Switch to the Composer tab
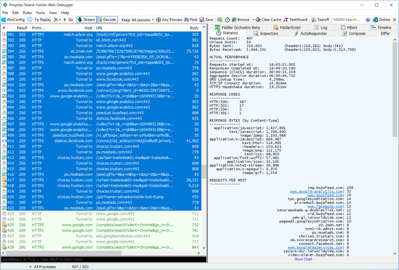This screenshot has width=399, height=270. click(x=354, y=33)
